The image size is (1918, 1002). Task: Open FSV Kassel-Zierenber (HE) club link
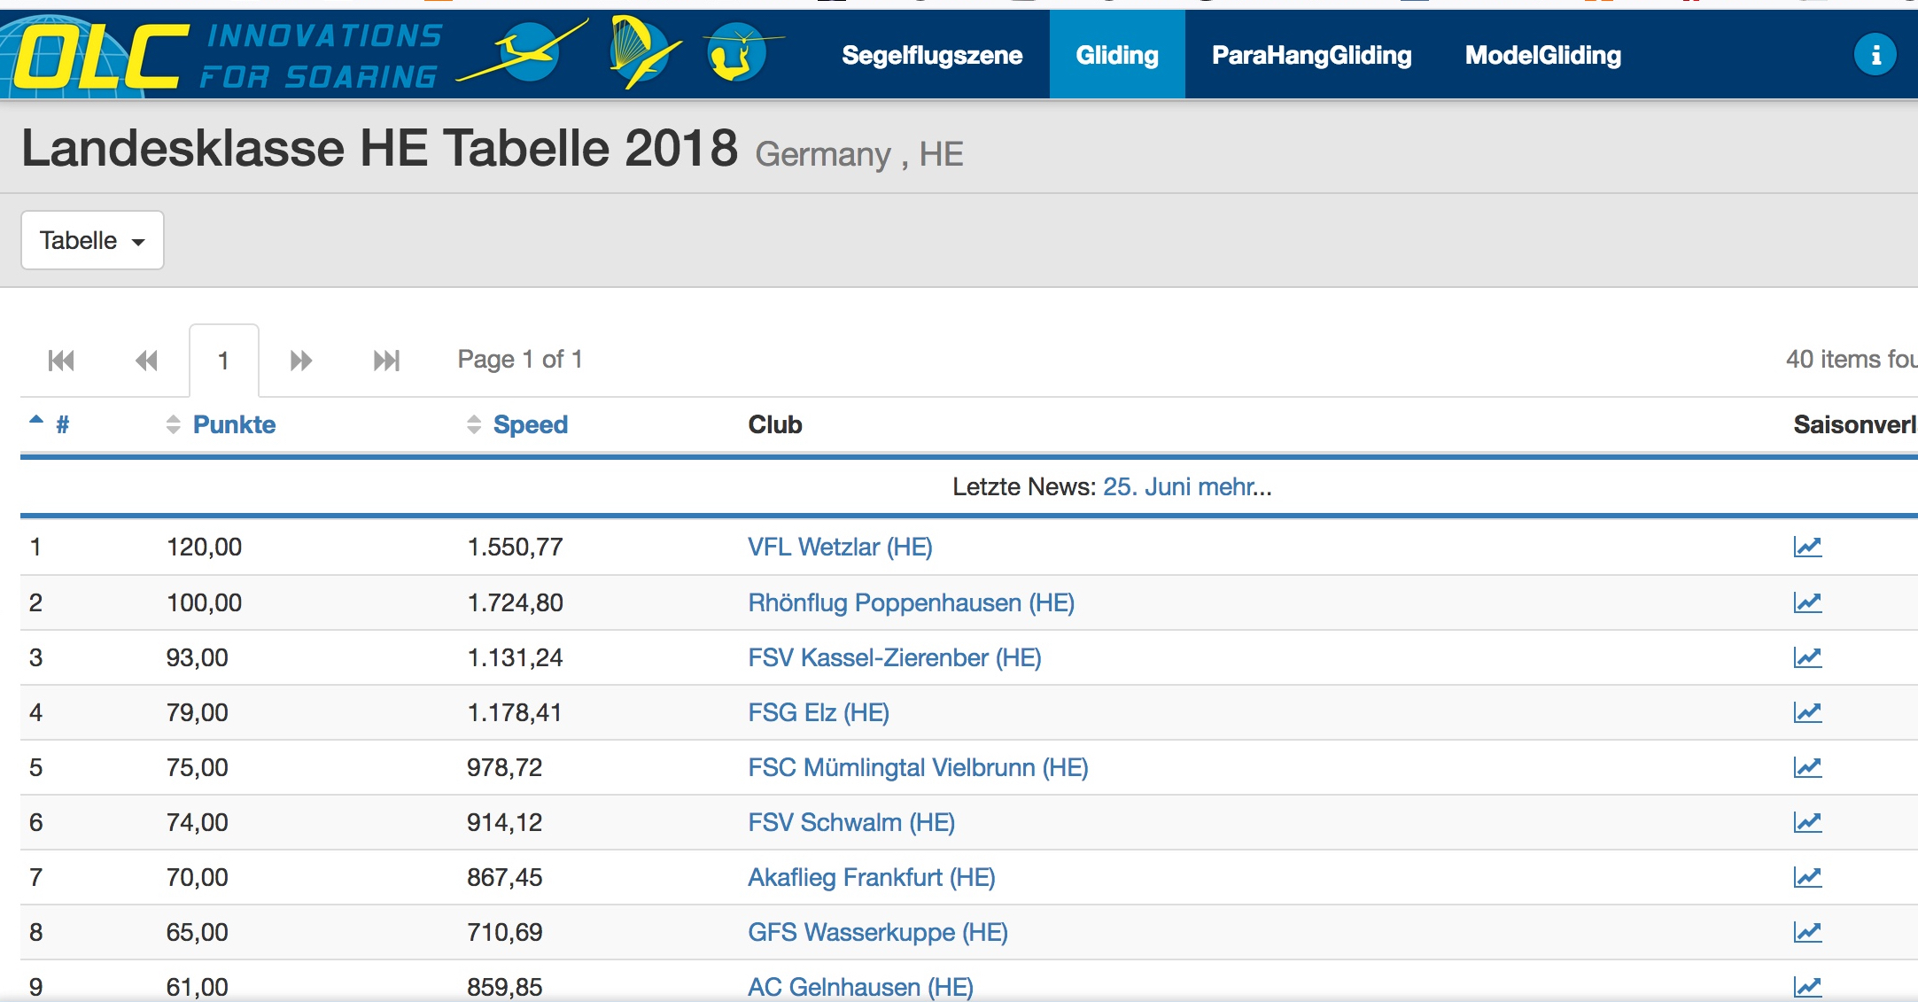tap(895, 657)
